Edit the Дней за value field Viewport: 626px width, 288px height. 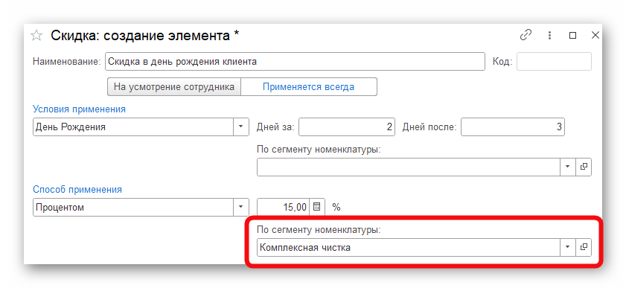[347, 127]
